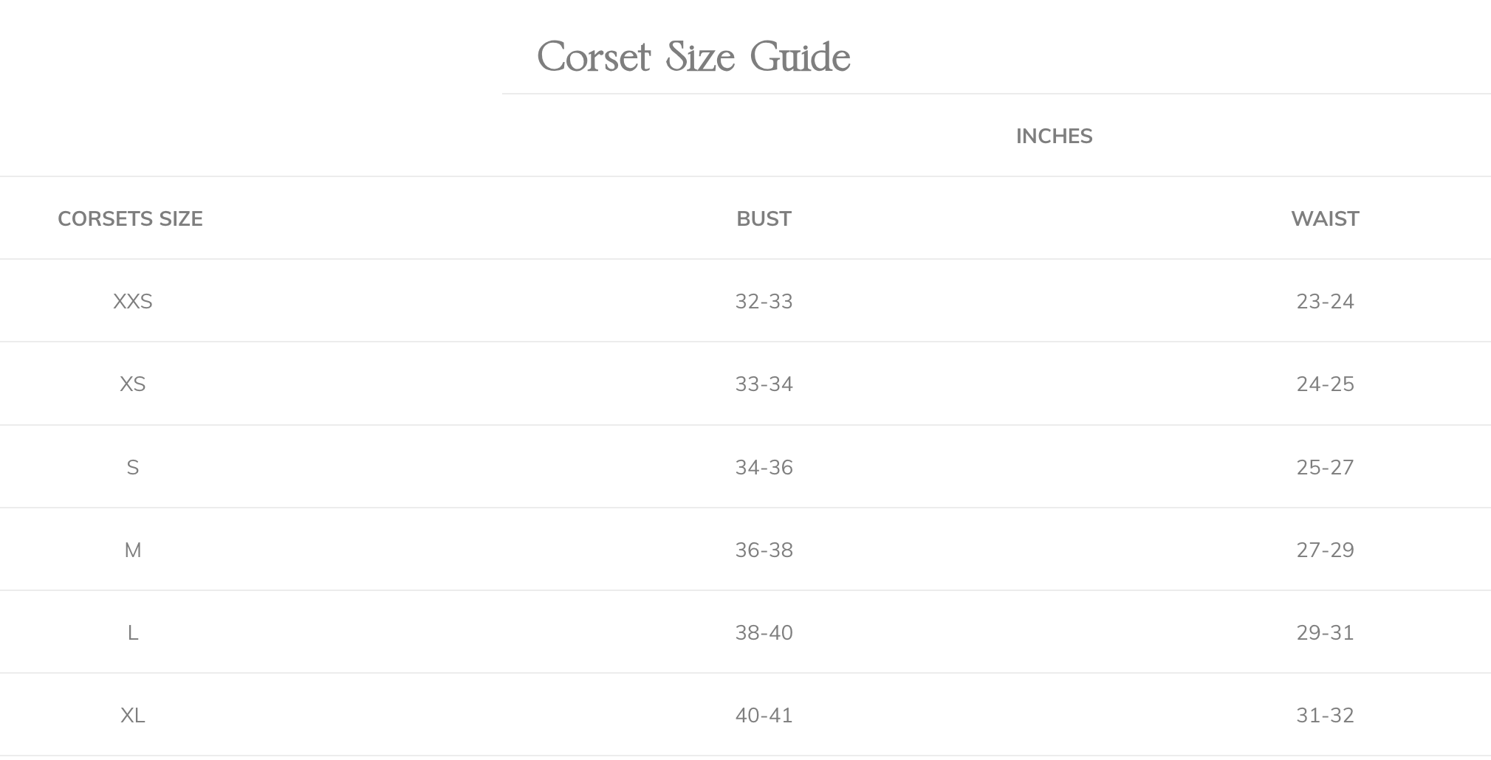Select the XL size row label
The image size is (1491, 760).
click(133, 716)
